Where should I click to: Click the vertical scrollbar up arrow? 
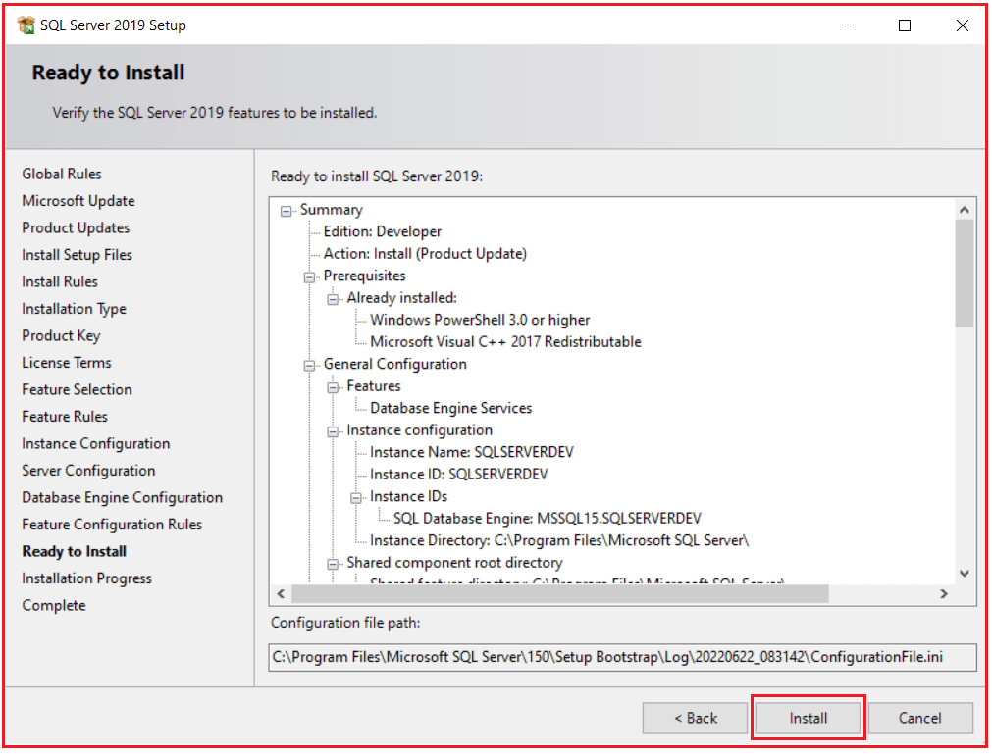pos(965,209)
